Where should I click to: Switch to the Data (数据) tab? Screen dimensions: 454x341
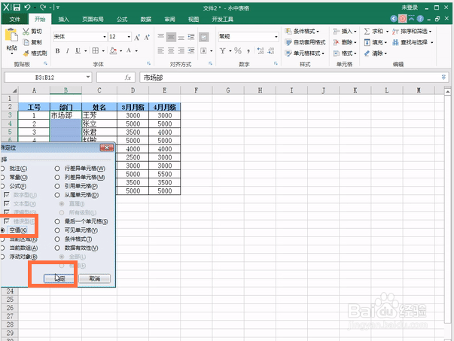coord(145,19)
